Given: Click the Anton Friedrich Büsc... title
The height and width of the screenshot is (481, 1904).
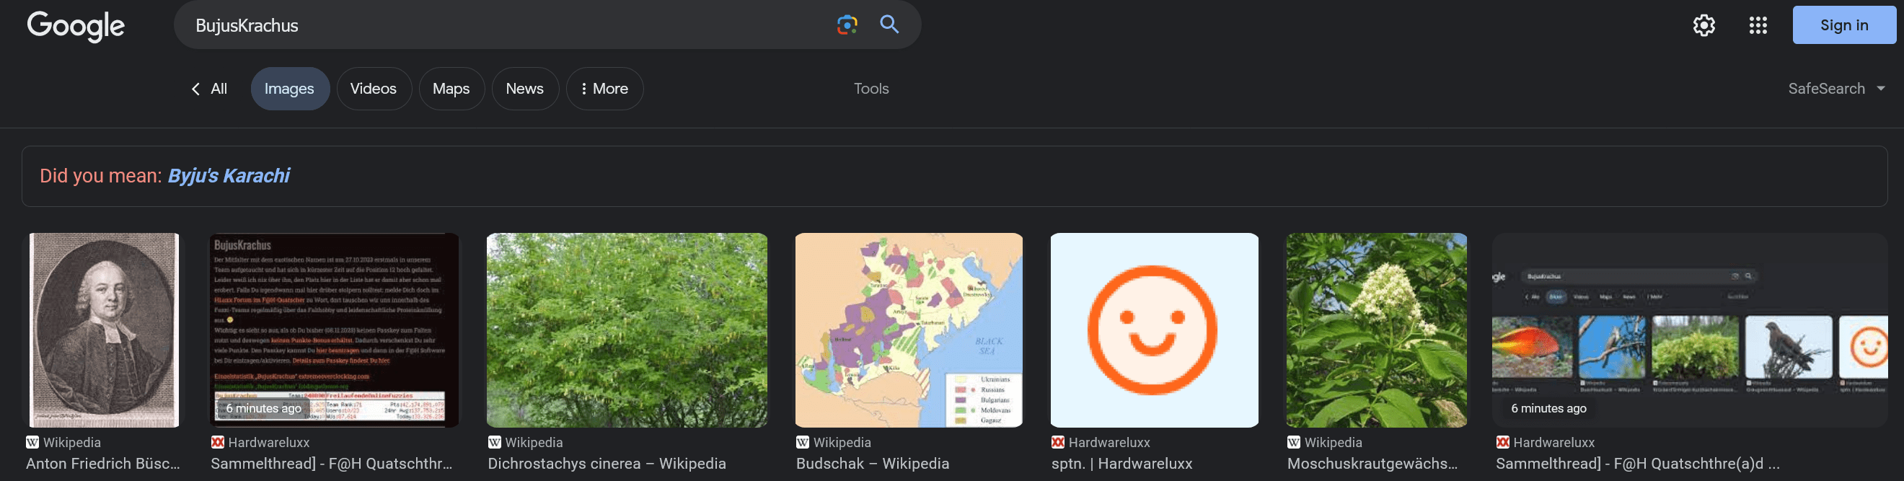Looking at the screenshot, I should tap(102, 464).
